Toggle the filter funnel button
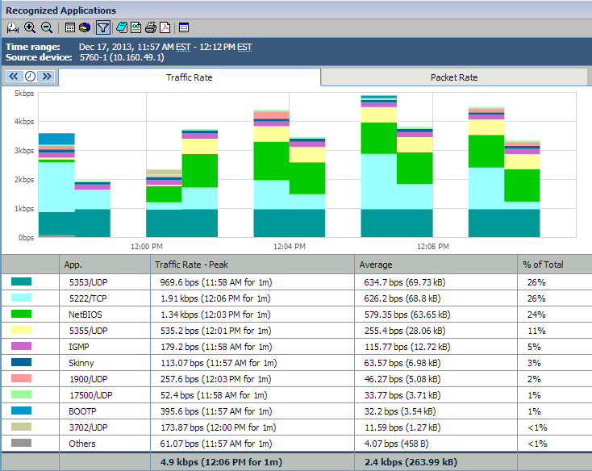592x471 pixels. pos(102,27)
